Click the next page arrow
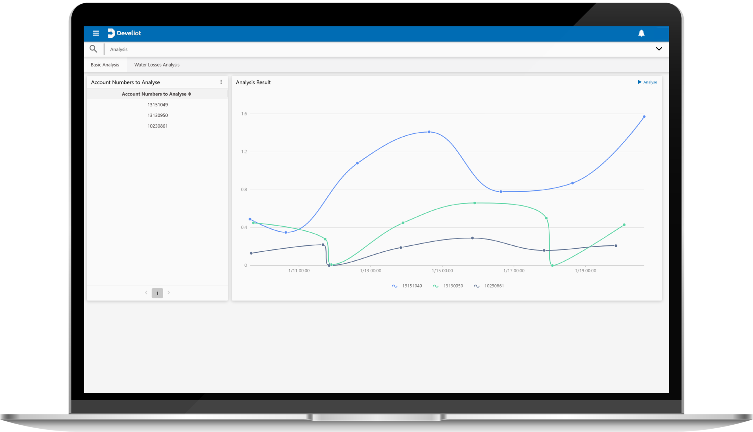The height and width of the screenshot is (432, 753). pyautogui.click(x=169, y=293)
